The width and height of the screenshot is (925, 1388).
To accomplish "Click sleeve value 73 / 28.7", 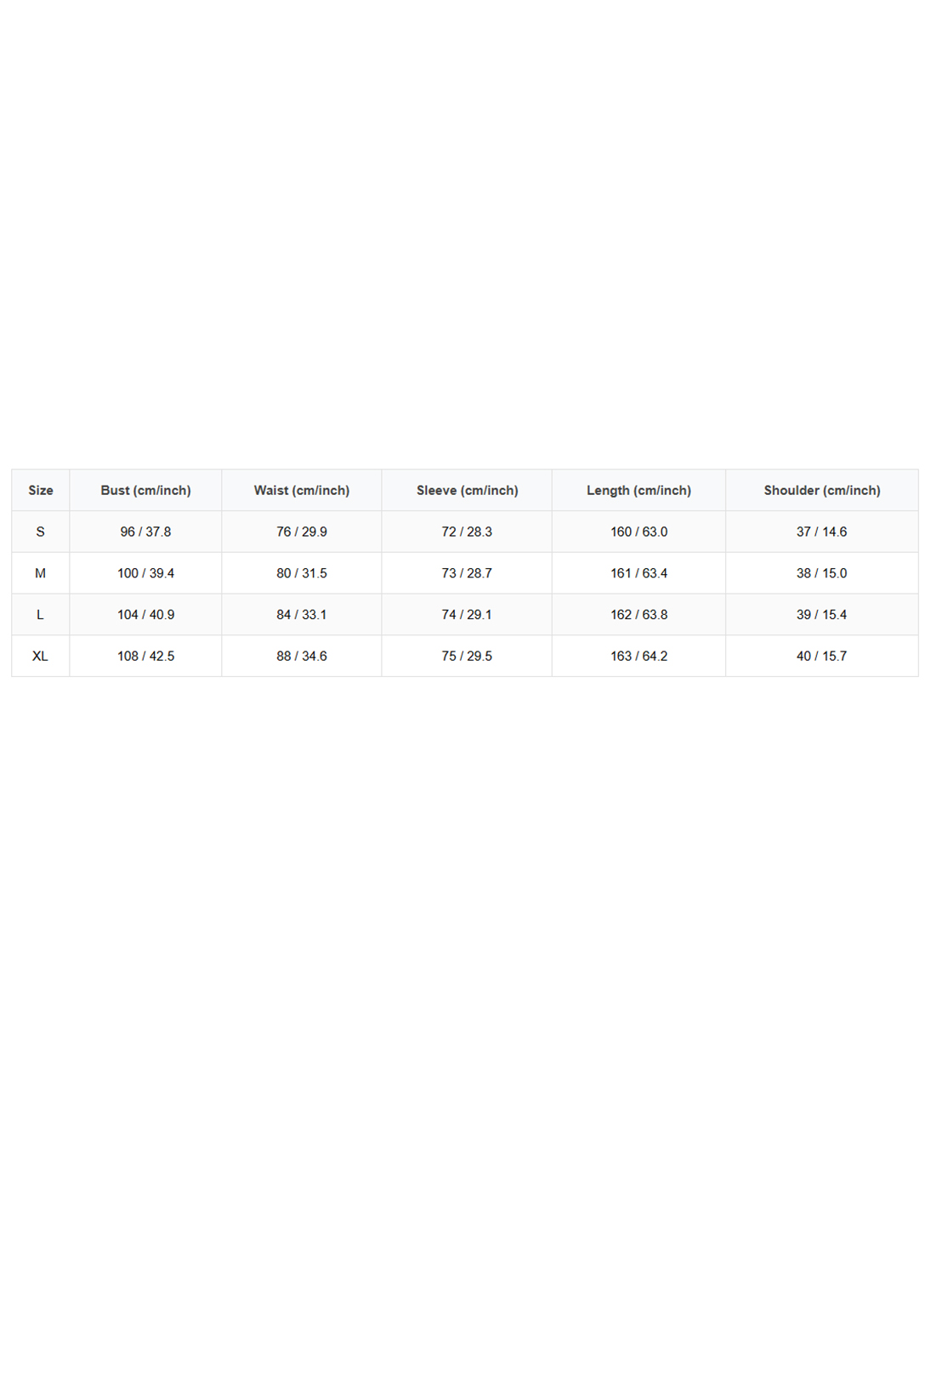I will coord(467,573).
